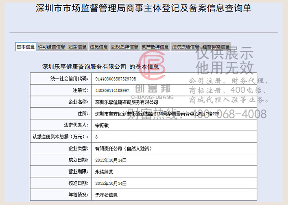
Task: Open the 许可经营信息 tab
Action: tap(52, 47)
